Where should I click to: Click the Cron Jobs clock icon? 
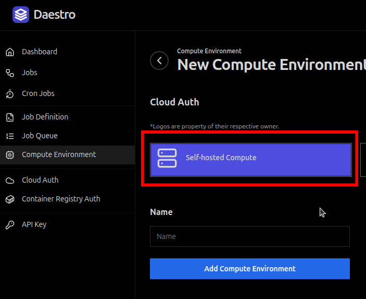coord(10,94)
